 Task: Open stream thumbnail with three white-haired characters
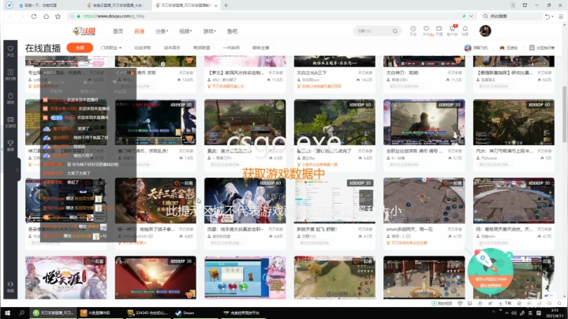[245, 201]
